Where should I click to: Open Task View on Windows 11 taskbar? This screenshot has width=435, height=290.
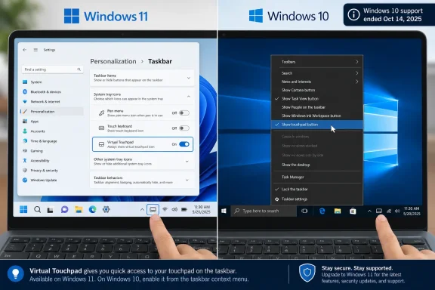pyautogui.click(x=50, y=210)
